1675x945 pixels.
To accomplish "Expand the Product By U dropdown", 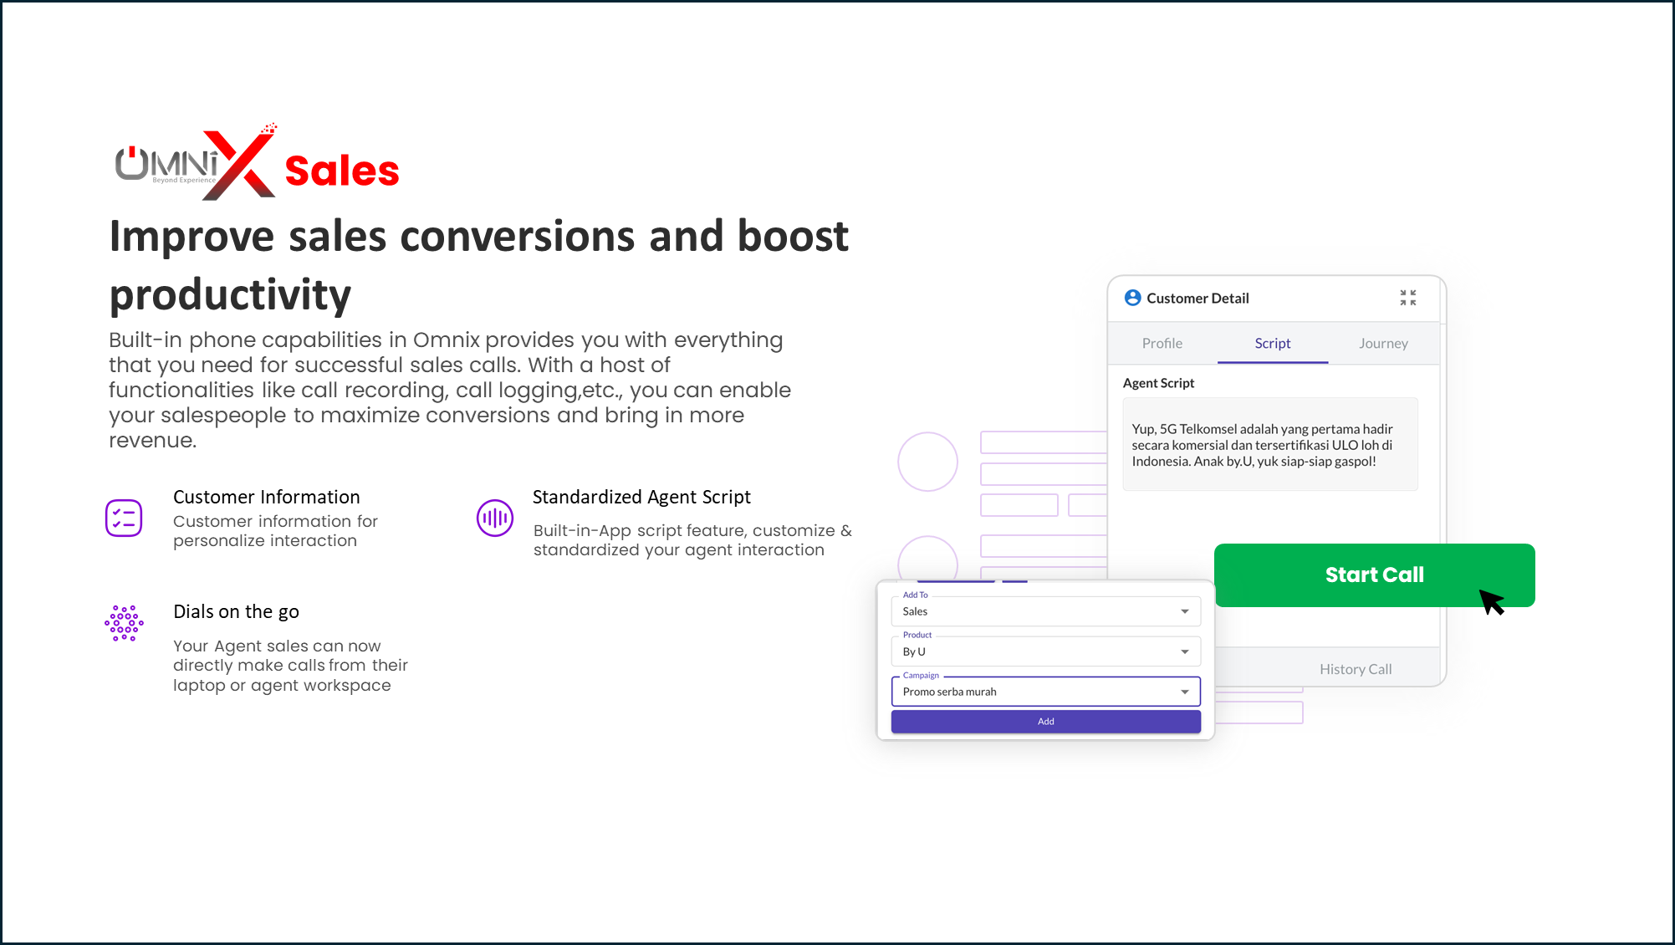I will point(1045,651).
